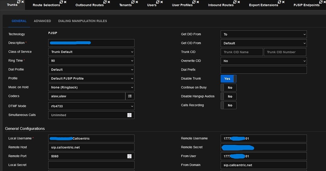The image size is (326, 171).
Task: Click the Remote Host field
Action: coord(91,147)
